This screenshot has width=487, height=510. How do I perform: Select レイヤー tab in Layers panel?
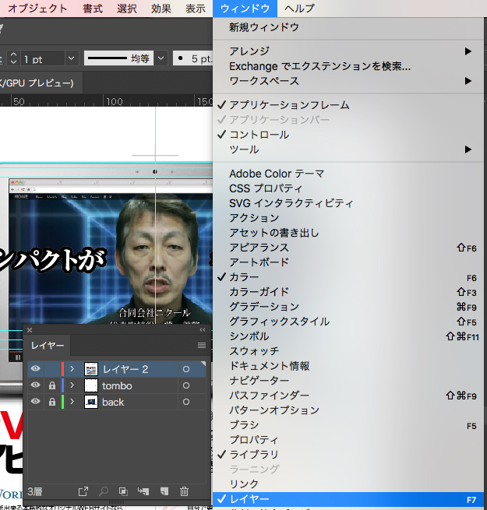pos(48,346)
